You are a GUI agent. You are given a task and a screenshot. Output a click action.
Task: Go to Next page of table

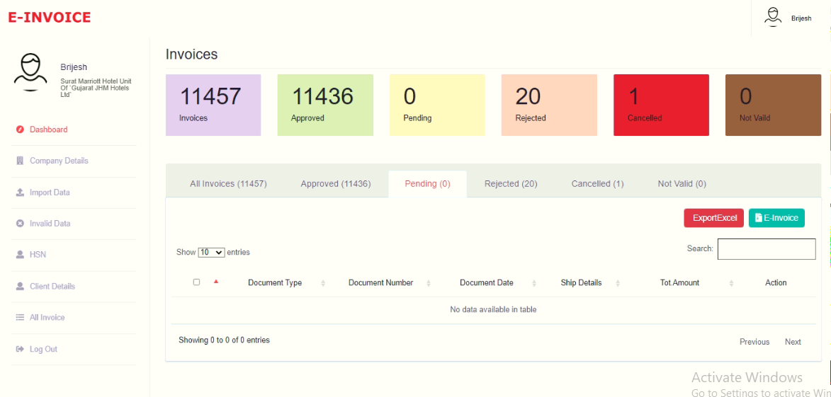(793, 342)
